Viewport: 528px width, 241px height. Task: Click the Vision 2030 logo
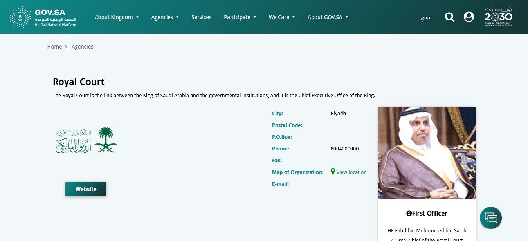(x=498, y=17)
